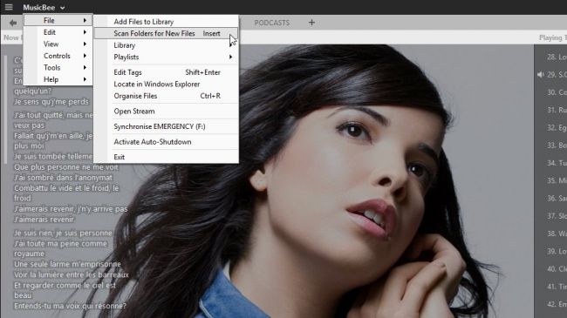Open the Help menu
This screenshot has height=318, width=567.
tap(58, 79)
